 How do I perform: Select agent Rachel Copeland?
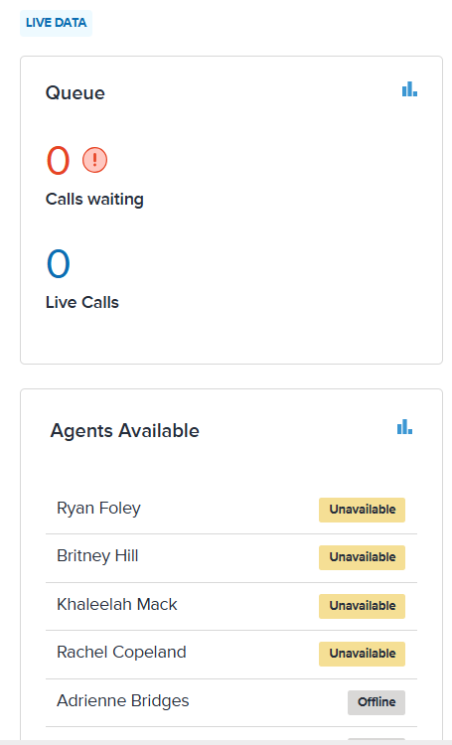coord(121,653)
